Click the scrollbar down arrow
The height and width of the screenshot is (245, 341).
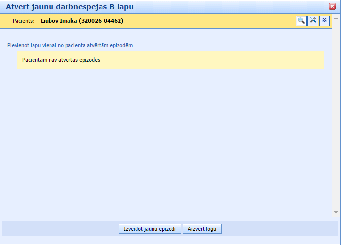[335, 212]
